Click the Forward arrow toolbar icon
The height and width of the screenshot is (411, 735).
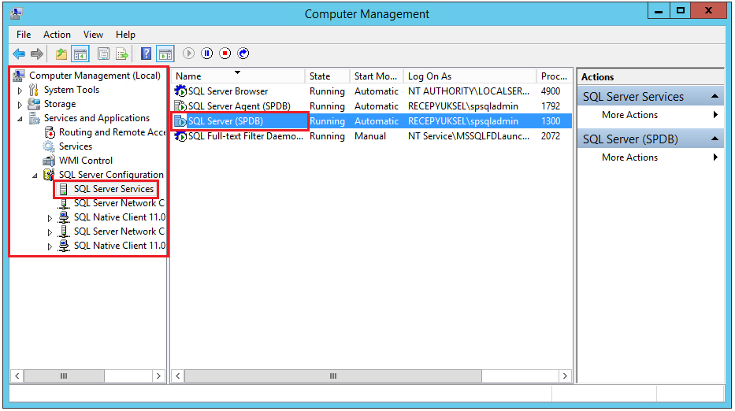[36, 54]
